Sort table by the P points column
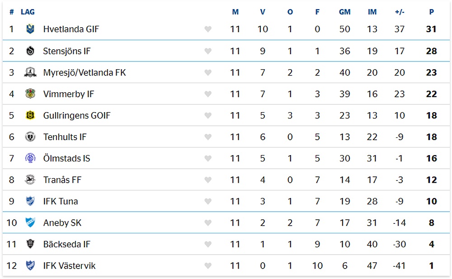Screen dimensions: 452x279 [x=431, y=12]
